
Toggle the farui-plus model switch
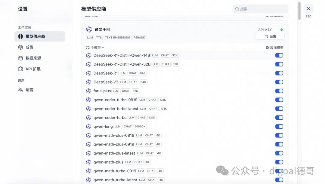(x=279, y=91)
